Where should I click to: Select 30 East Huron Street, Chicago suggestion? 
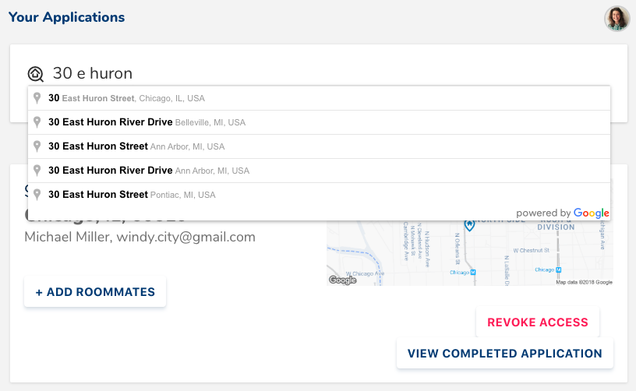[x=126, y=98]
